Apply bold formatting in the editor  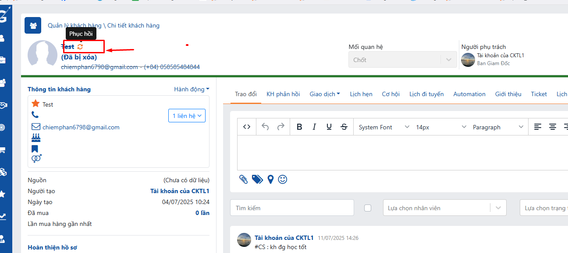pos(299,127)
